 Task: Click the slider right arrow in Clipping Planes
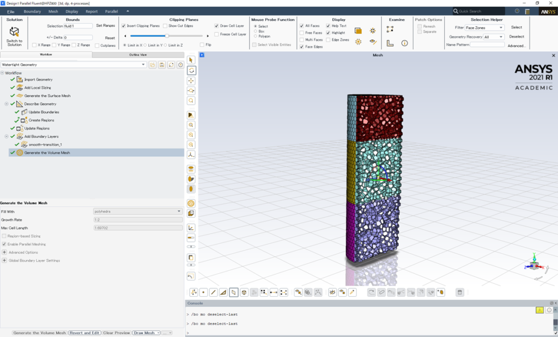pyautogui.click(x=208, y=36)
